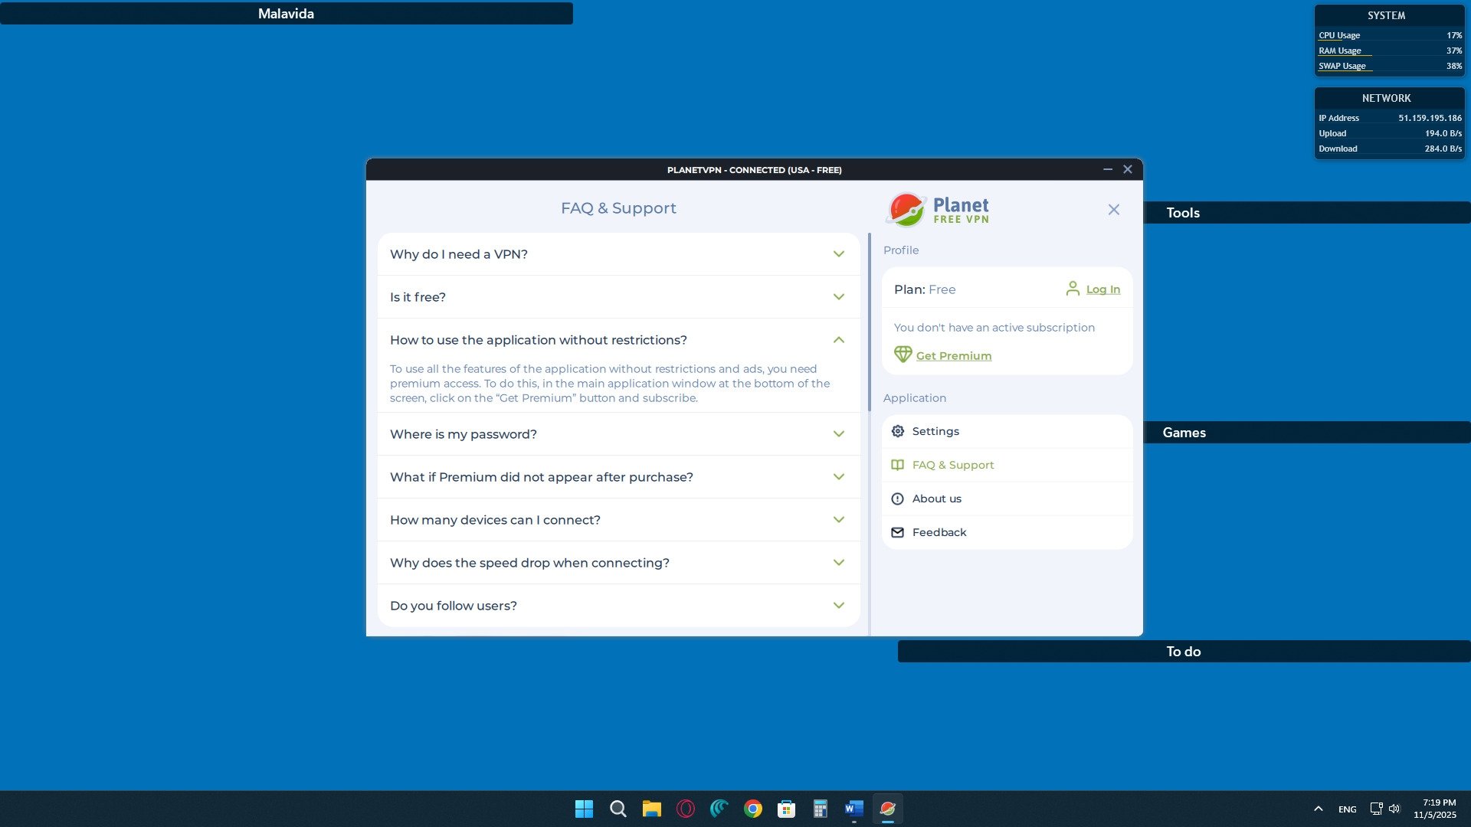The image size is (1471, 827).
Task: Close the profile sidebar with the X
Action: pyautogui.click(x=1113, y=209)
